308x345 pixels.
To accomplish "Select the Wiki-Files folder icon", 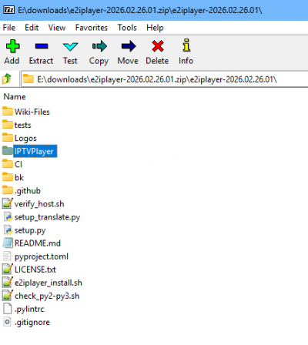I will click(x=8, y=112).
